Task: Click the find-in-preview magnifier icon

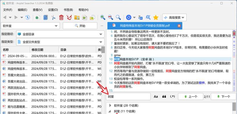Action: pyautogui.click(x=148, y=17)
